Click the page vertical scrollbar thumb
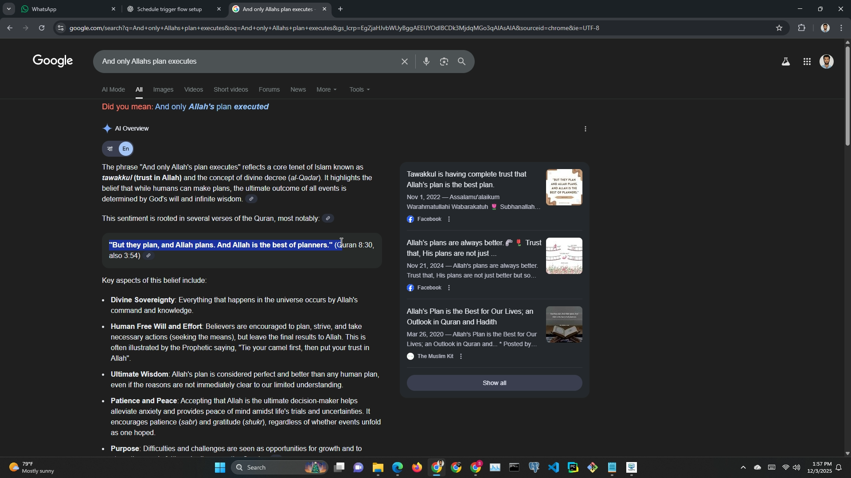The image size is (851, 478). [x=847, y=95]
